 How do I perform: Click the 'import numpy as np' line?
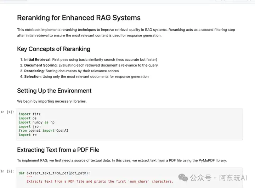(36, 122)
